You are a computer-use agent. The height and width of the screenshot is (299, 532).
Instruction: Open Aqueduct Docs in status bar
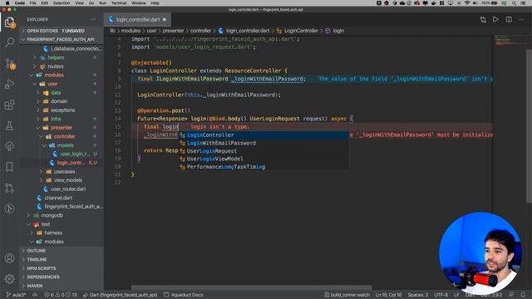183,295
